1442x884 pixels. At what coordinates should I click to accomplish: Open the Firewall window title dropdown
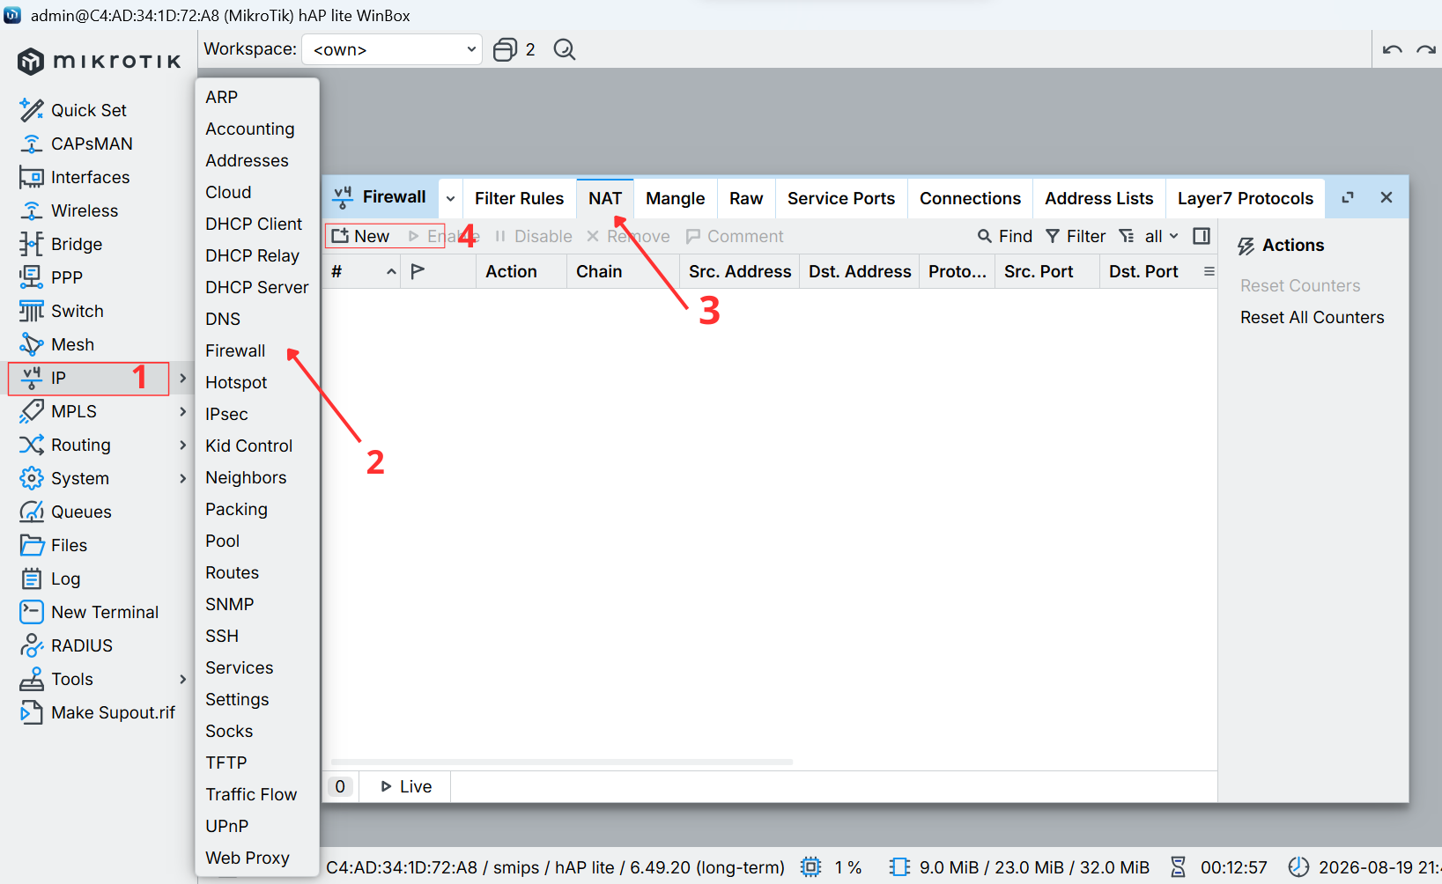pyautogui.click(x=450, y=198)
